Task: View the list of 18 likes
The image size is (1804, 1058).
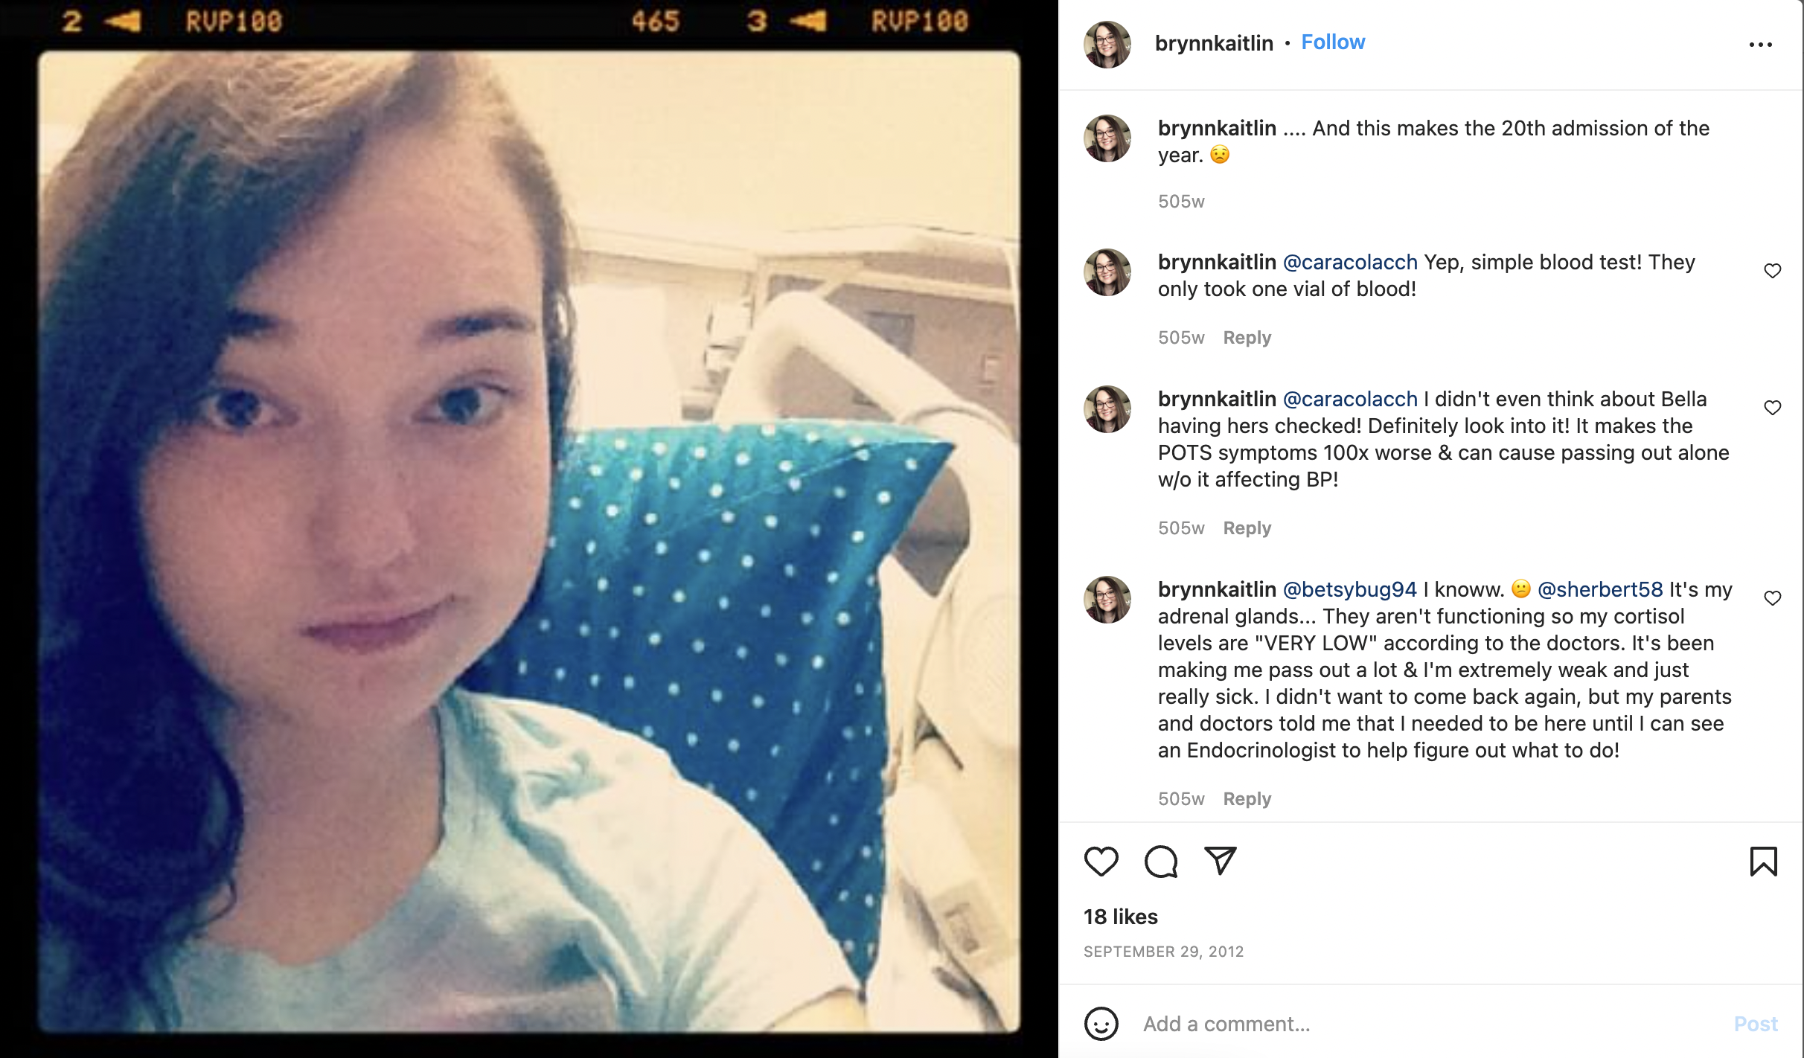Action: [x=1120, y=917]
